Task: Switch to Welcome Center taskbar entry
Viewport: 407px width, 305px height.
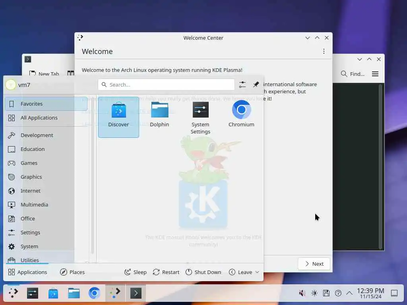Action: click(x=115, y=293)
